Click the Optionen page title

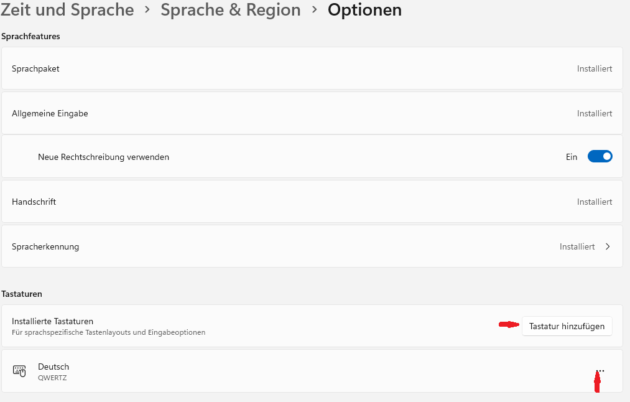(365, 10)
